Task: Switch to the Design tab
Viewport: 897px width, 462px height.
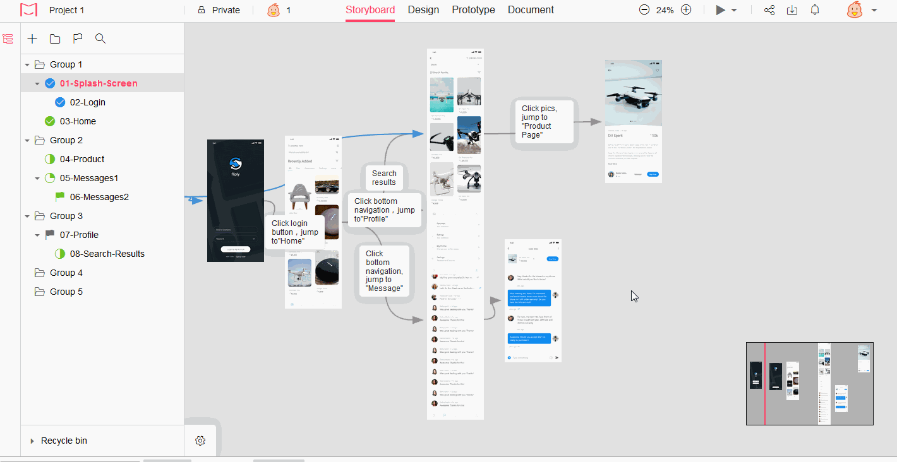Action: click(423, 10)
